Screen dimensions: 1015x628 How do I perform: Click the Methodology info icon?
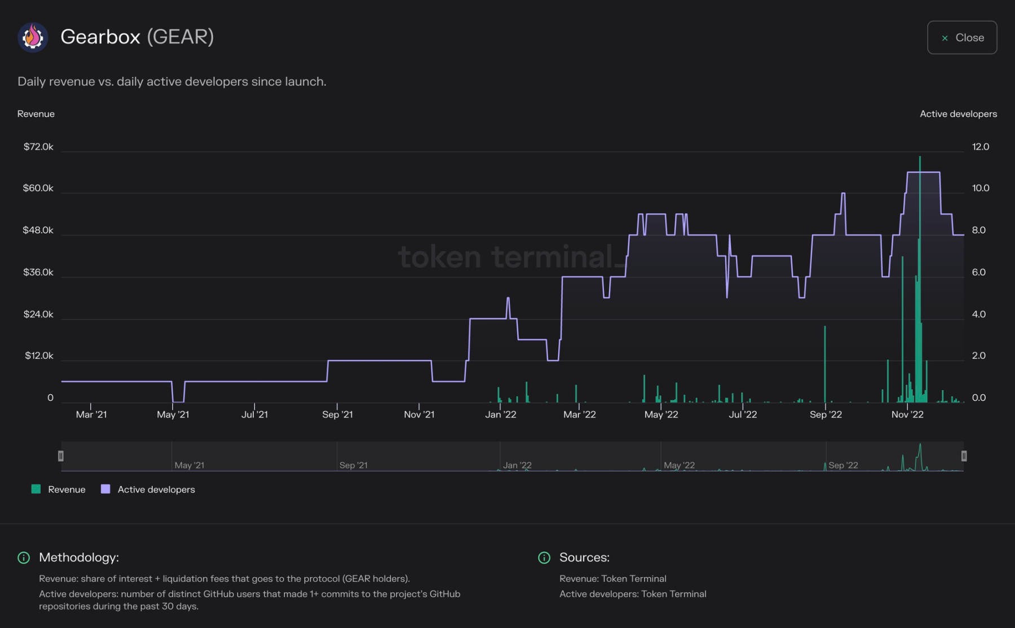point(24,558)
